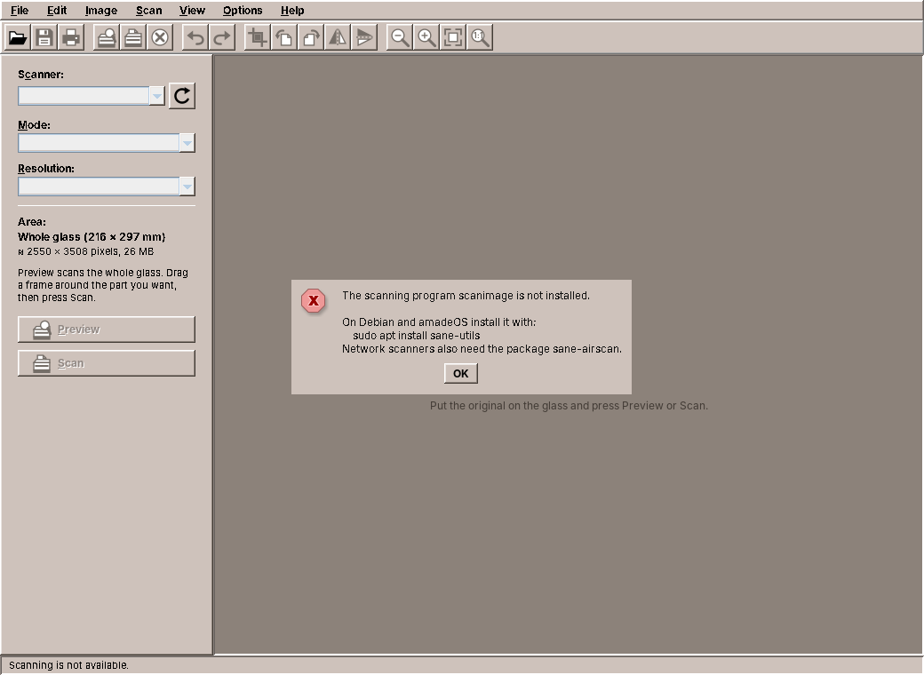Click the Preview button in the side panel
Viewport: 924px width, 675px height.
pos(106,330)
